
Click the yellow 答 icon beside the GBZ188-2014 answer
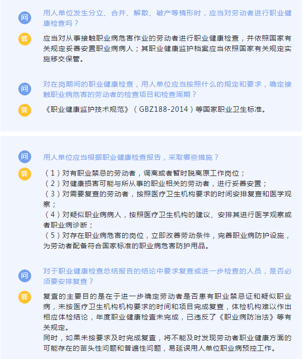(x=25, y=110)
